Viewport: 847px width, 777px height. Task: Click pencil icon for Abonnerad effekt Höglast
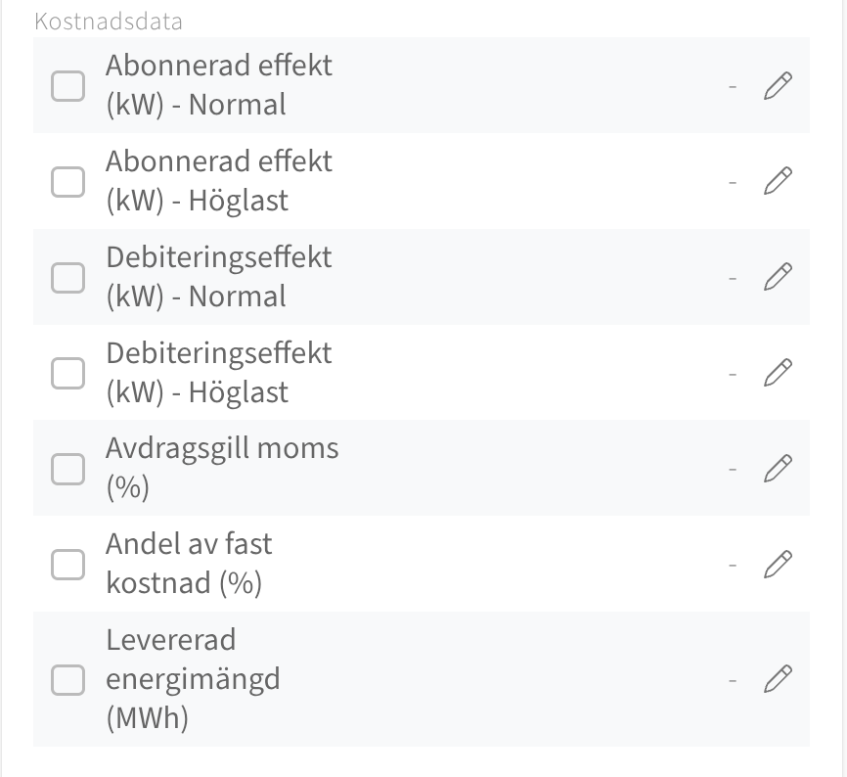point(778,181)
